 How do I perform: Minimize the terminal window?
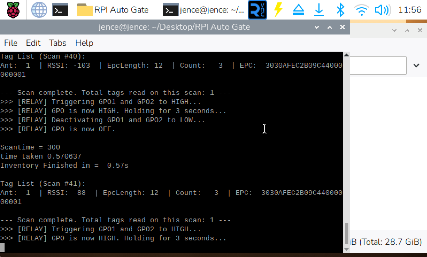click(317, 27)
